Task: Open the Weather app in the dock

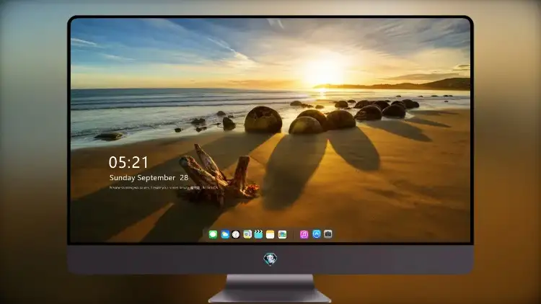Action: [x=225, y=234]
